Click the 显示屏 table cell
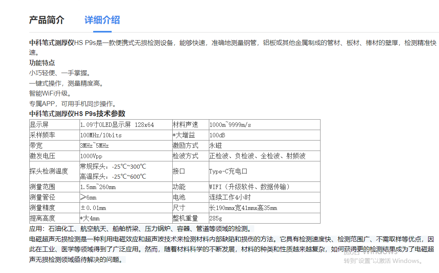This screenshot has width=439, height=273. (x=54, y=125)
